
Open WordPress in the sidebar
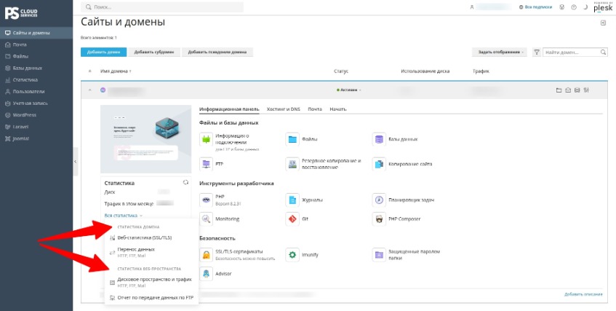tap(36, 115)
